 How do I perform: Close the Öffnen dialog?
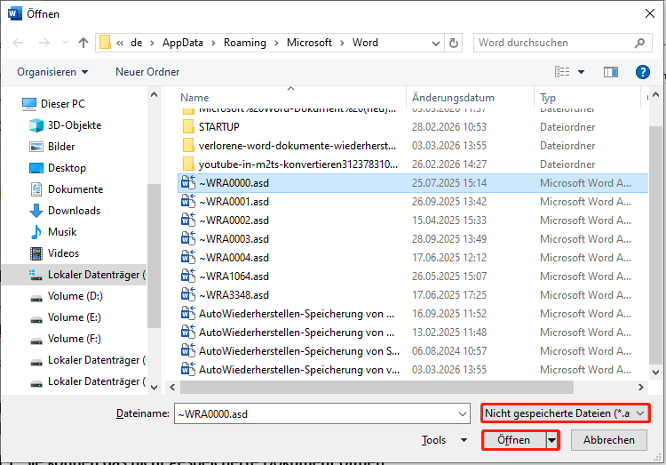tap(649, 13)
